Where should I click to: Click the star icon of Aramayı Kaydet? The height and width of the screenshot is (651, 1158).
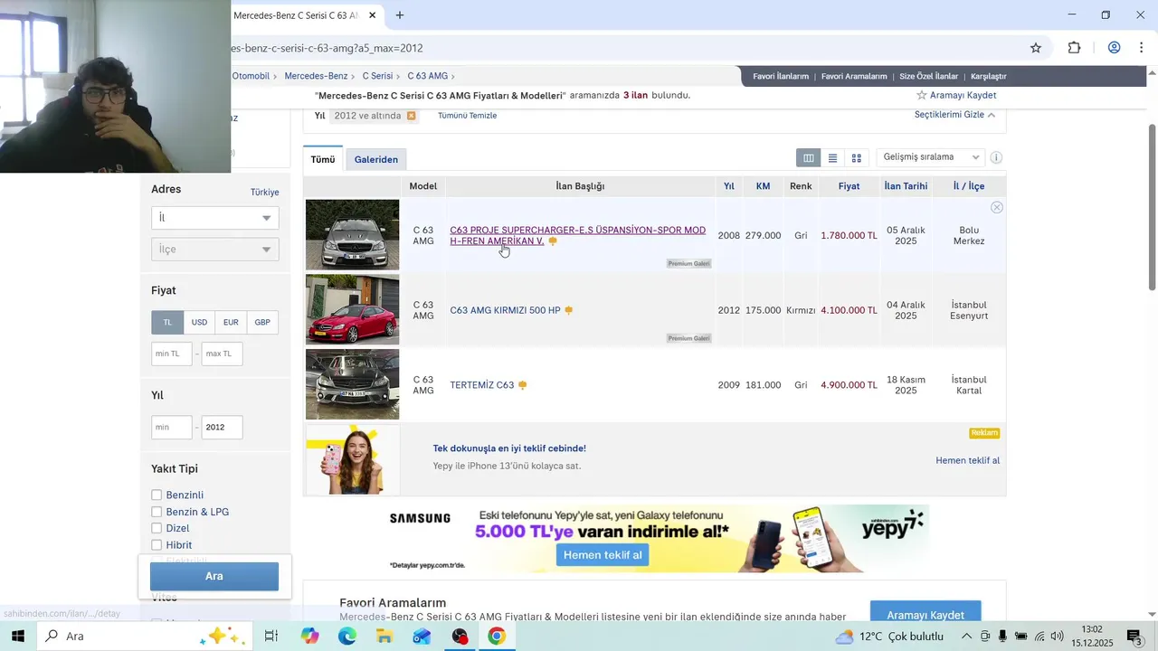[922, 95]
